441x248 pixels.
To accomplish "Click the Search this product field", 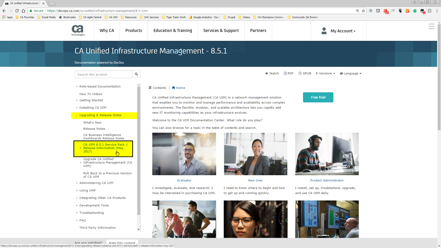I will [x=103, y=74].
